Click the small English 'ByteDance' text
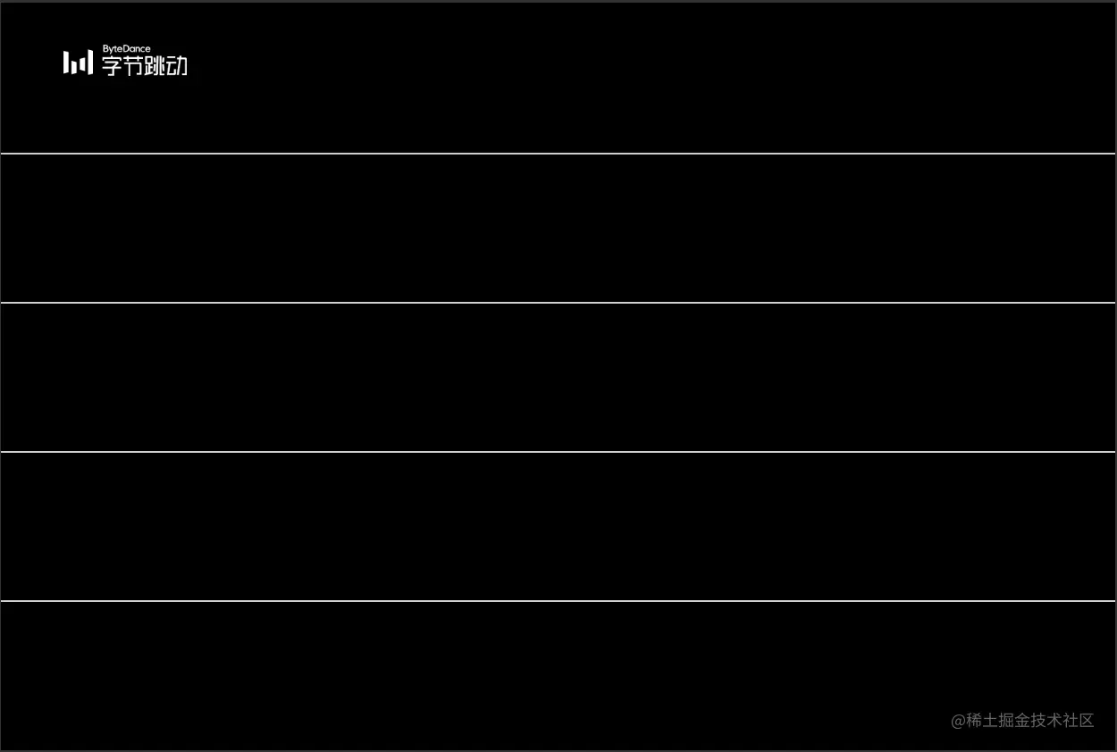Image resolution: width=1117 pixels, height=752 pixels. pyautogui.click(x=126, y=48)
